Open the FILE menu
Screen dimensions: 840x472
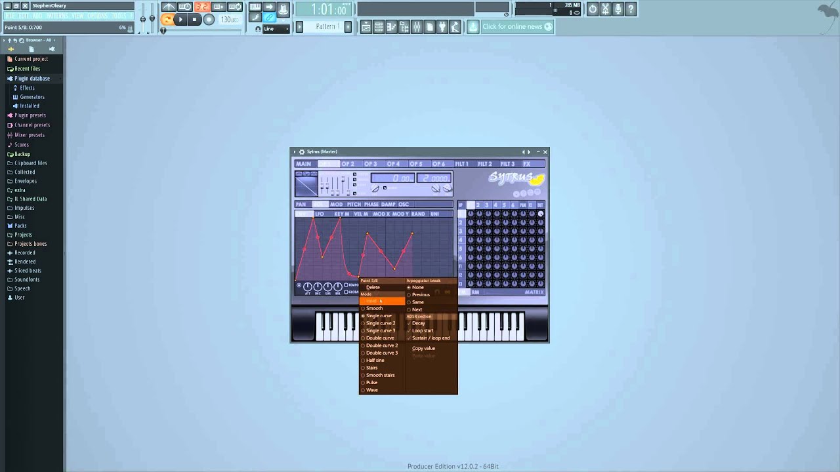point(9,16)
